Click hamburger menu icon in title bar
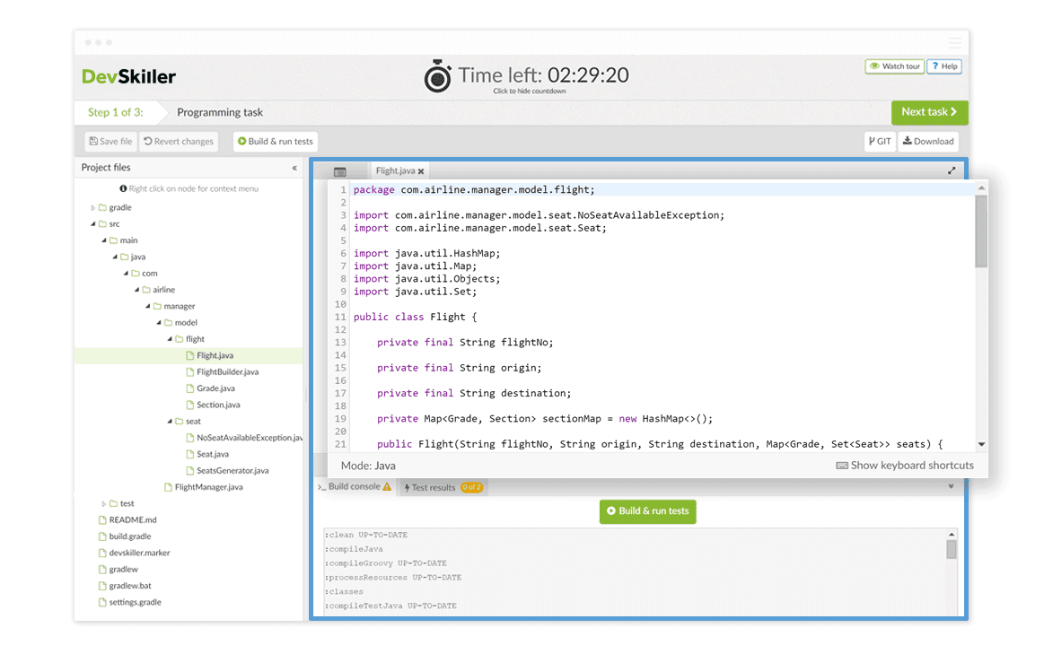Image resolution: width=1044 pixels, height=654 pixels. [955, 43]
